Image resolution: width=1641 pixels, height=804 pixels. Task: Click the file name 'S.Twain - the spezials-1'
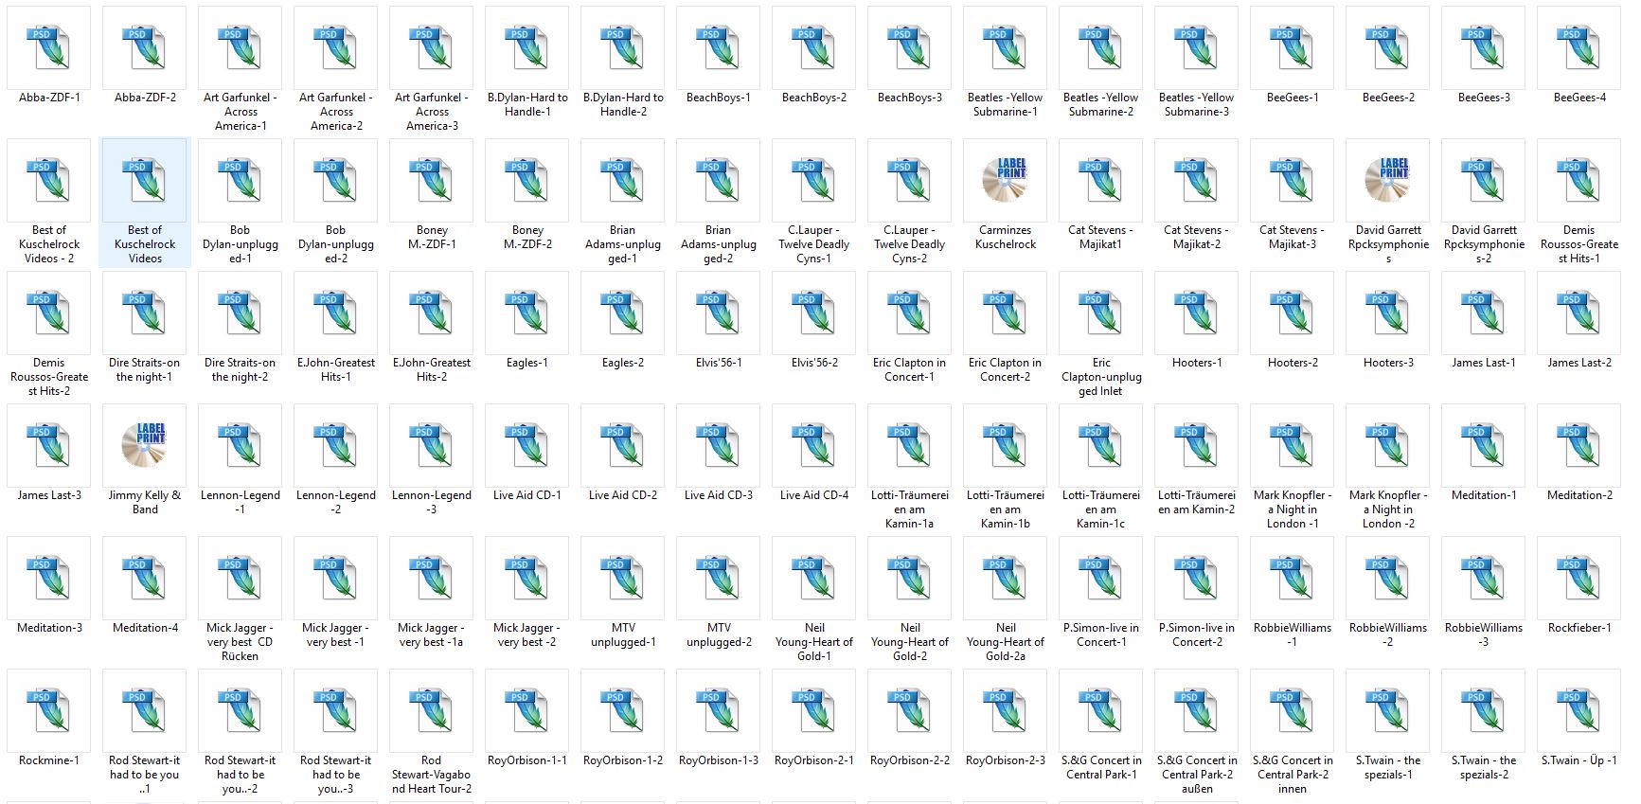(x=1388, y=767)
